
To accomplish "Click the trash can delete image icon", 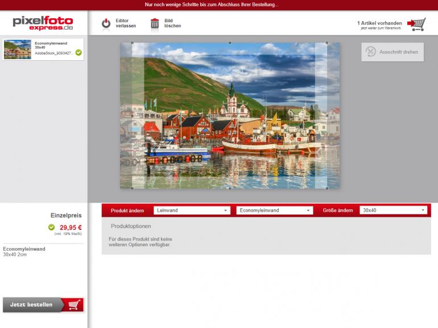I will pos(155,24).
